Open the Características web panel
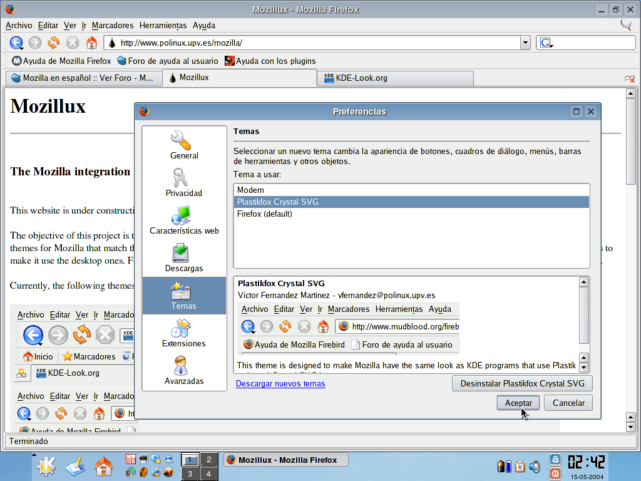 click(x=184, y=220)
